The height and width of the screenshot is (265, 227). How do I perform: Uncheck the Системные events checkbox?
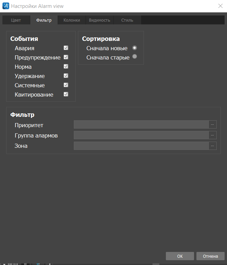[x=66, y=85]
